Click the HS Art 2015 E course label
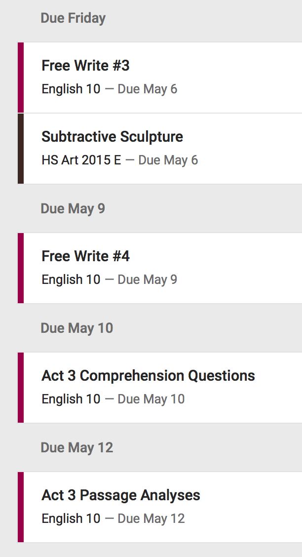Viewport: 302px width, 557px height. [x=81, y=160]
